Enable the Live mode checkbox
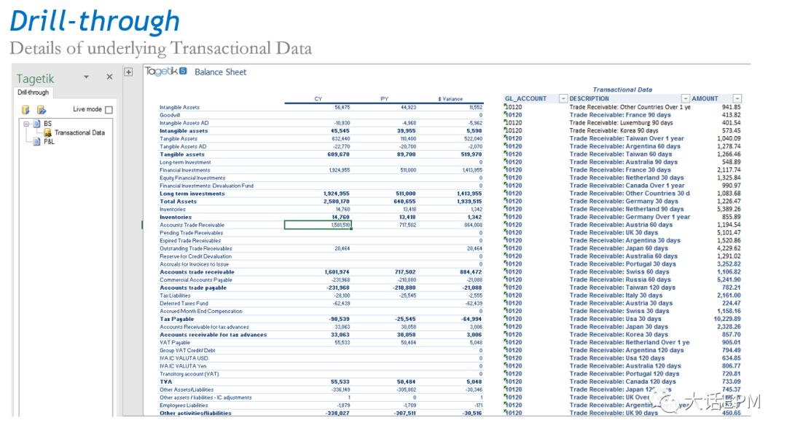The height and width of the screenshot is (436, 787). pos(109,110)
